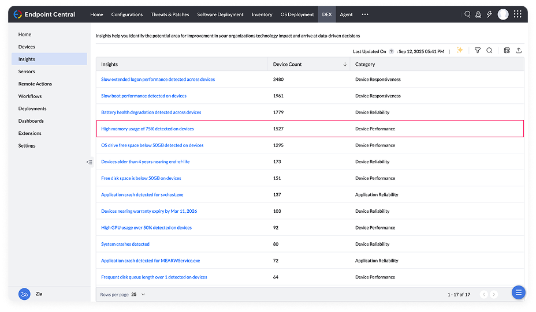Open the High memory usage of 75% insight

147,129
